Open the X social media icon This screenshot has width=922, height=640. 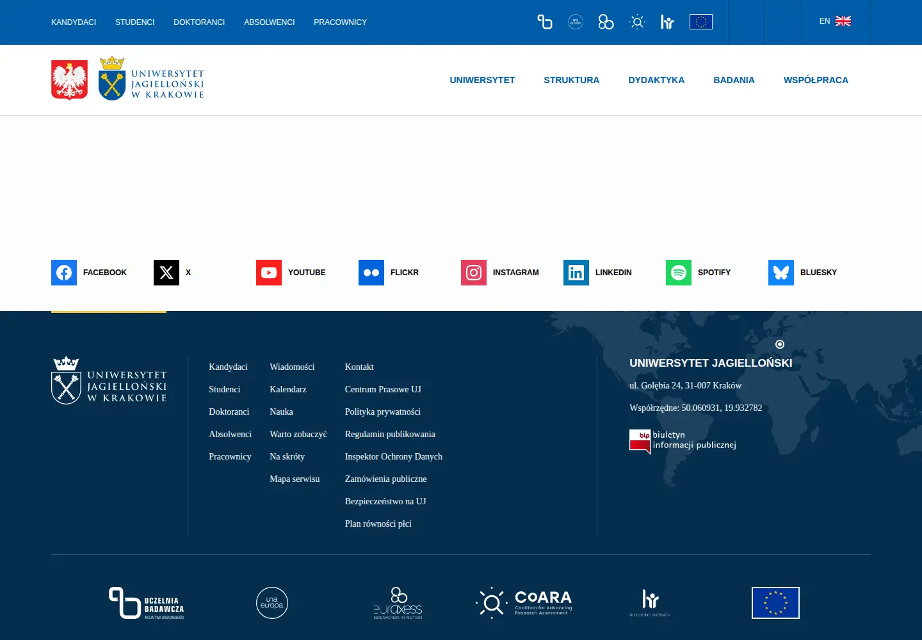click(x=166, y=273)
